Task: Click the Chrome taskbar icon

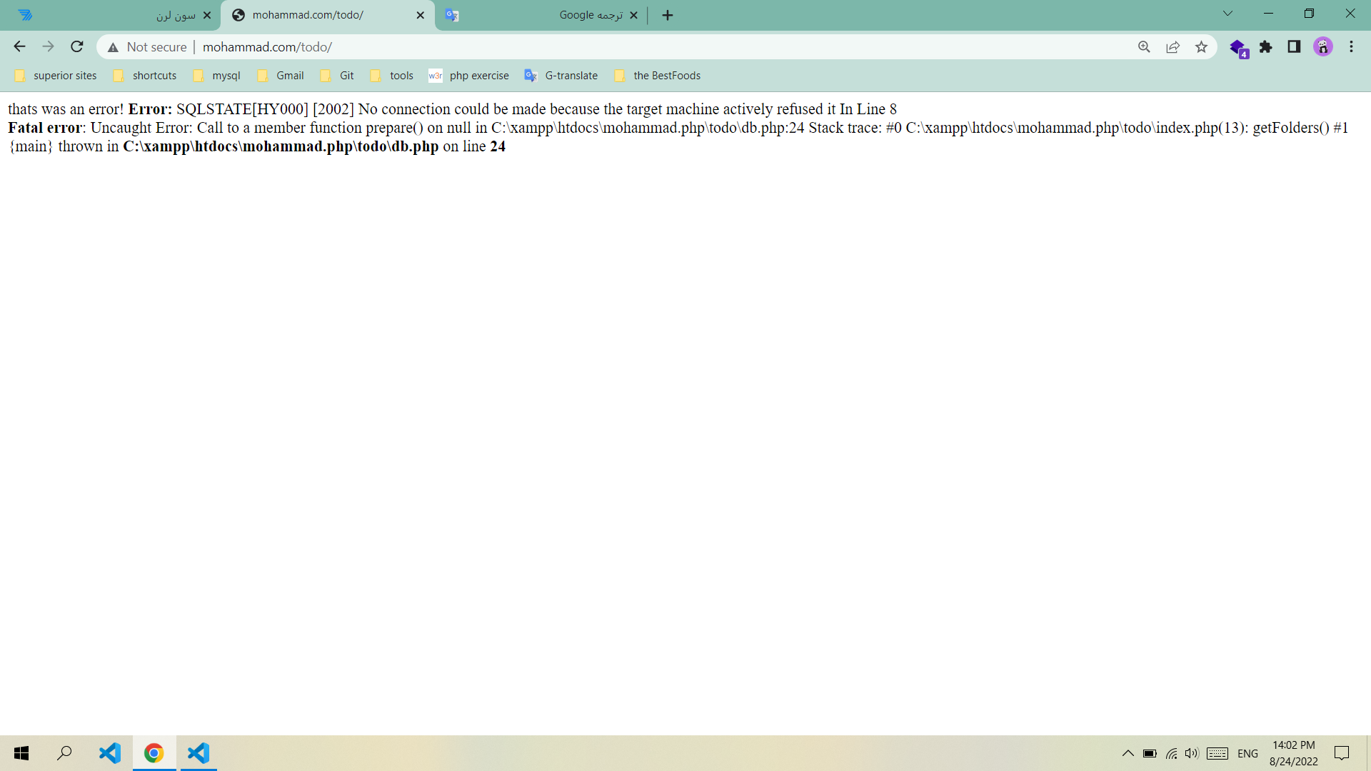Action: 154,753
